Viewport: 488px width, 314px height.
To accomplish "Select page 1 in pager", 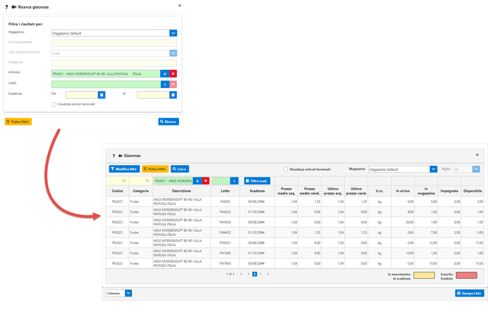I will tap(255, 274).
